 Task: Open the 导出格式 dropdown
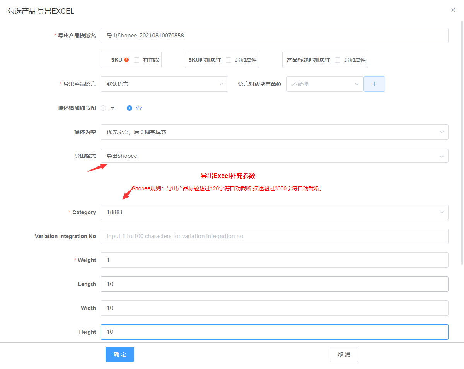click(x=275, y=156)
